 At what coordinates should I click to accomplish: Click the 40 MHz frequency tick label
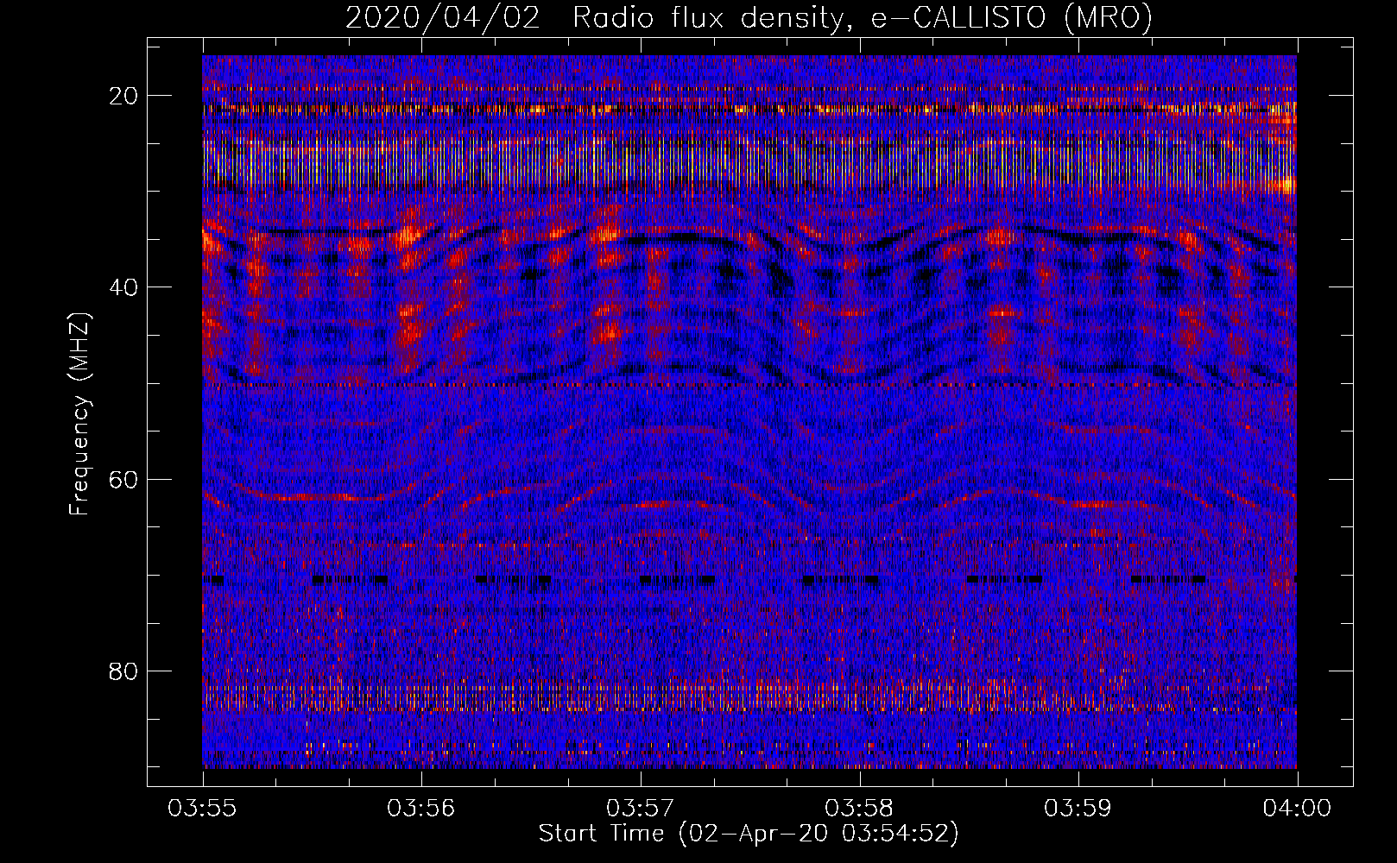(123, 287)
